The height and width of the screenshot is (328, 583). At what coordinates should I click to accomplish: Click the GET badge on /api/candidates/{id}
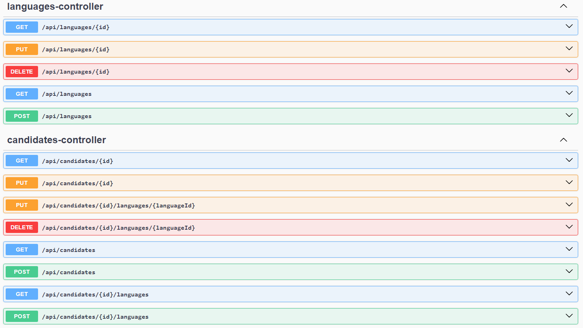[x=21, y=161]
